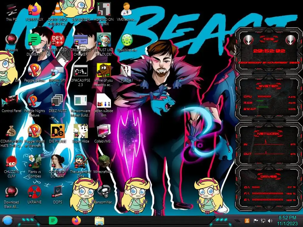Image resolution: width=303 pixels, height=227 pixels.
Task: Select BE JUST LIKE THE DUDE icon
Action: pos(104,44)
